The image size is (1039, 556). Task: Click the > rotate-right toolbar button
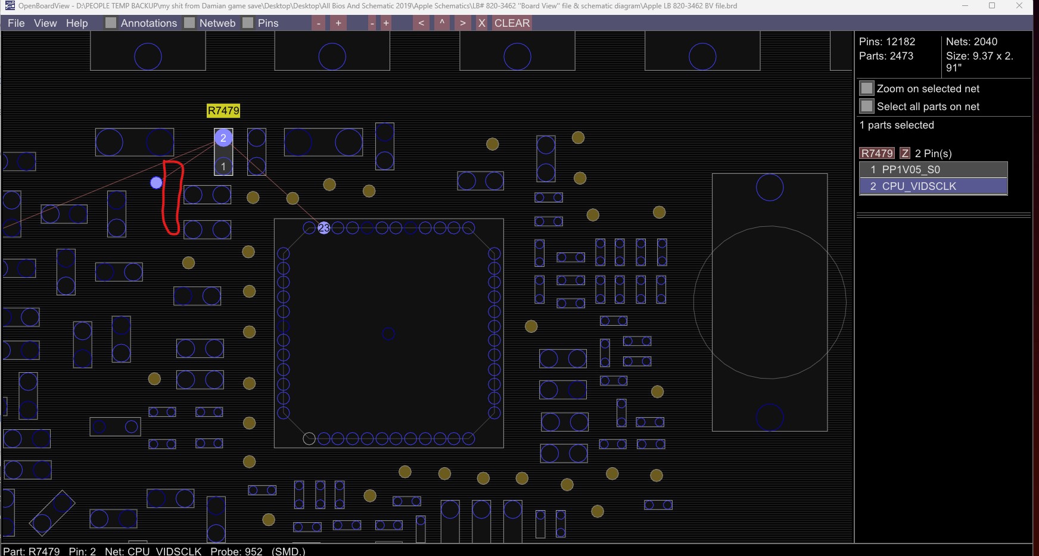coord(463,23)
